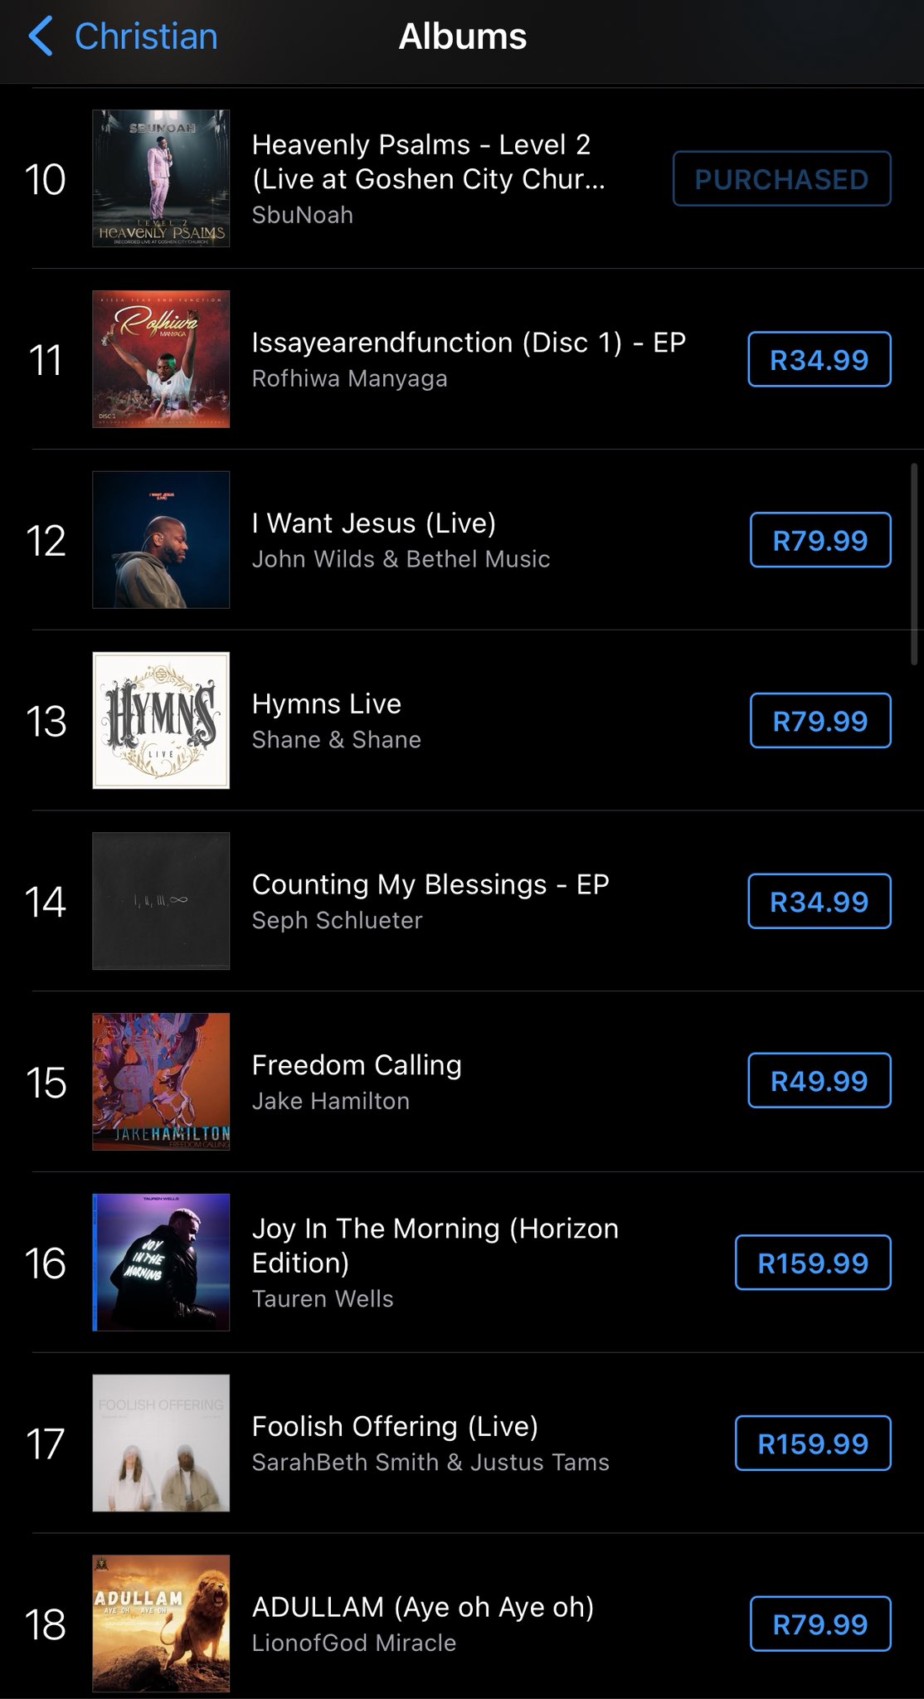Go back to Christian genre
The width and height of the screenshot is (924, 1699).
click(x=146, y=37)
